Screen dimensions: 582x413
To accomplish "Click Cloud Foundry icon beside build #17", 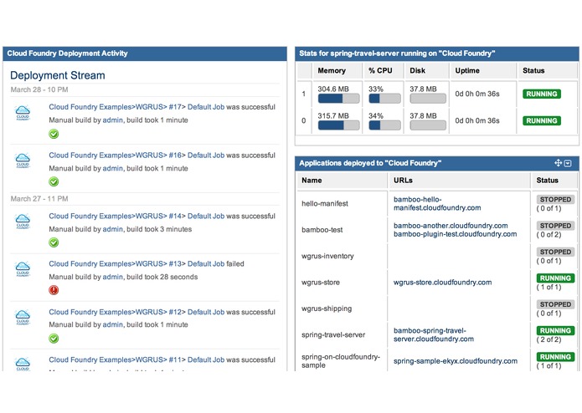I will coord(23,112).
